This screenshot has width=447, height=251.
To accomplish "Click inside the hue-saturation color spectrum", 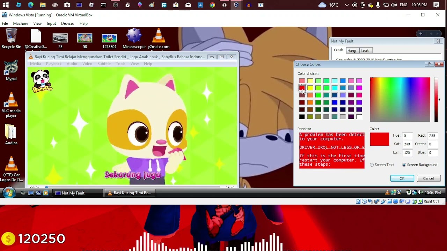I will tap(400, 100).
